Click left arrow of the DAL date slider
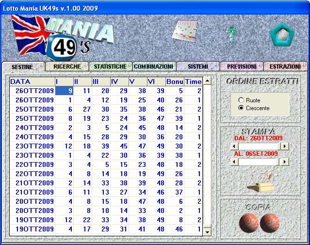Viewport: 310px width, 245px height. [234, 147]
